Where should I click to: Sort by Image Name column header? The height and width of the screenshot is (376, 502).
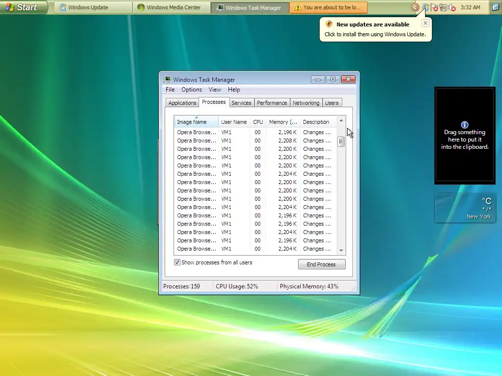tap(196, 122)
